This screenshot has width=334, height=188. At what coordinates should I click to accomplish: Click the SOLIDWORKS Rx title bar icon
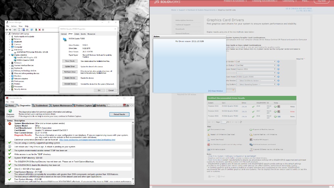point(7,98)
